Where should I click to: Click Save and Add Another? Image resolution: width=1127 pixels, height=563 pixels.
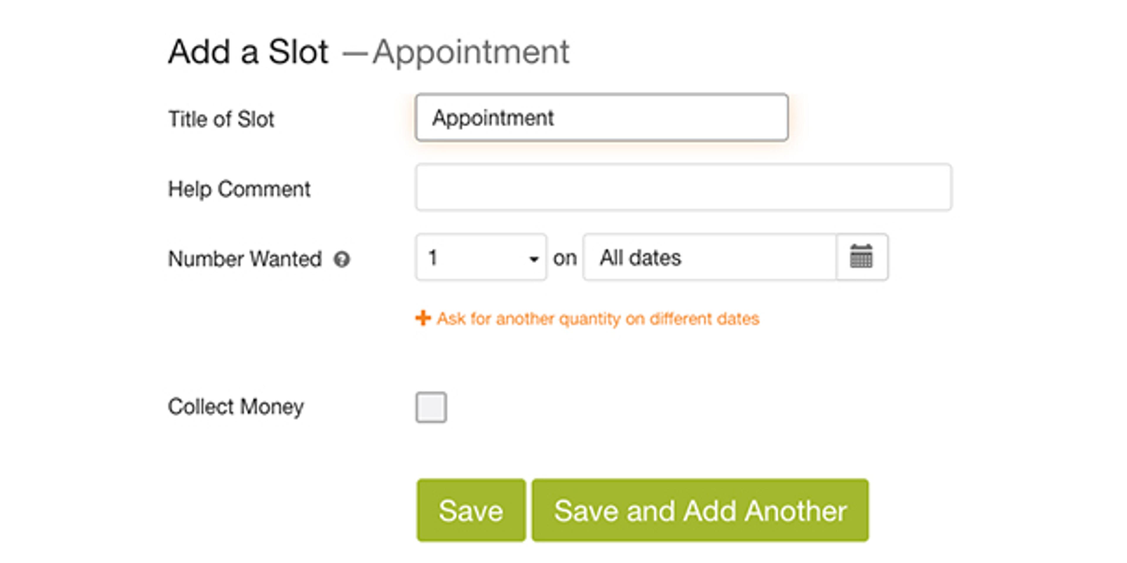click(x=700, y=511)
